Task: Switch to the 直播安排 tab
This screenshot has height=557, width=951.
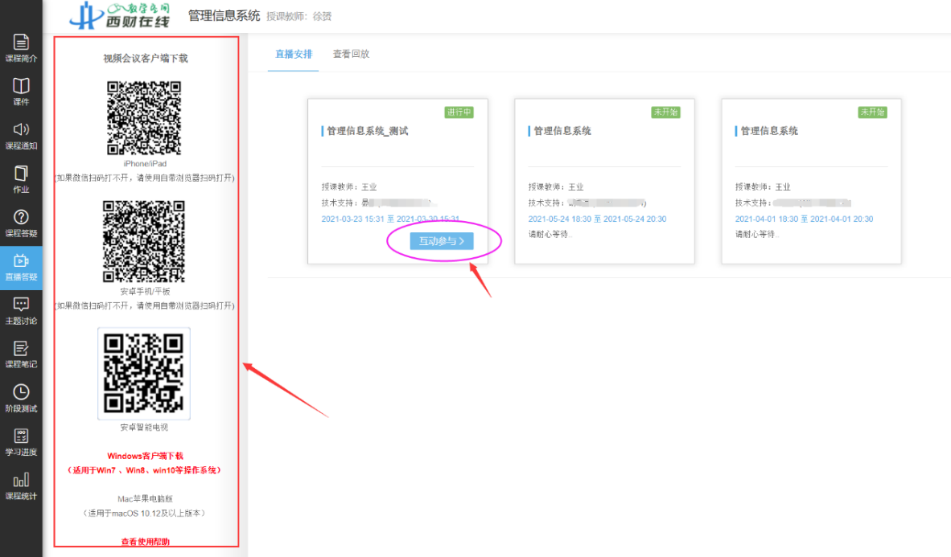Action: pos(293,55)
